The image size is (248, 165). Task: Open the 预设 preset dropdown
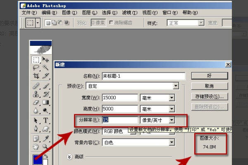click(176, 86)
